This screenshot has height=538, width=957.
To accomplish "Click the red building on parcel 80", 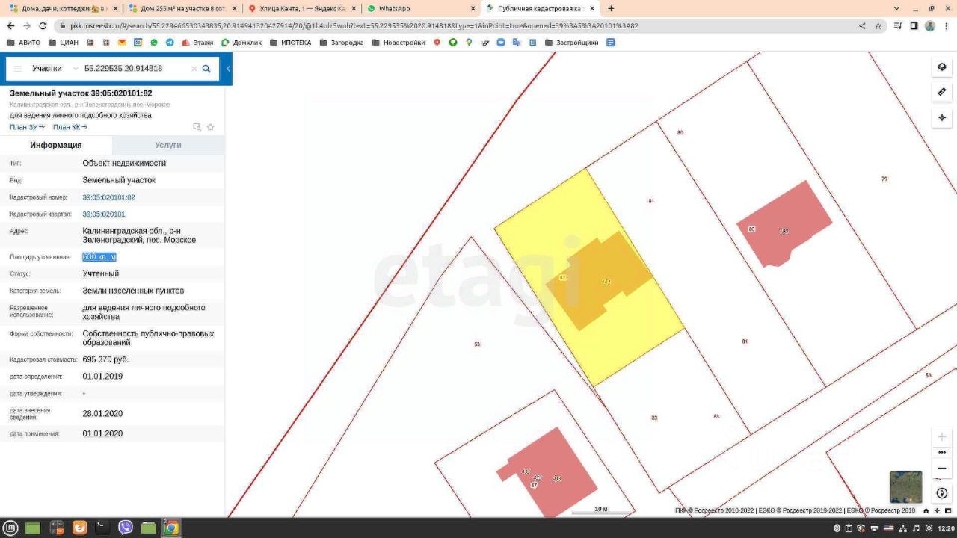I will click(x=784, y=224).
